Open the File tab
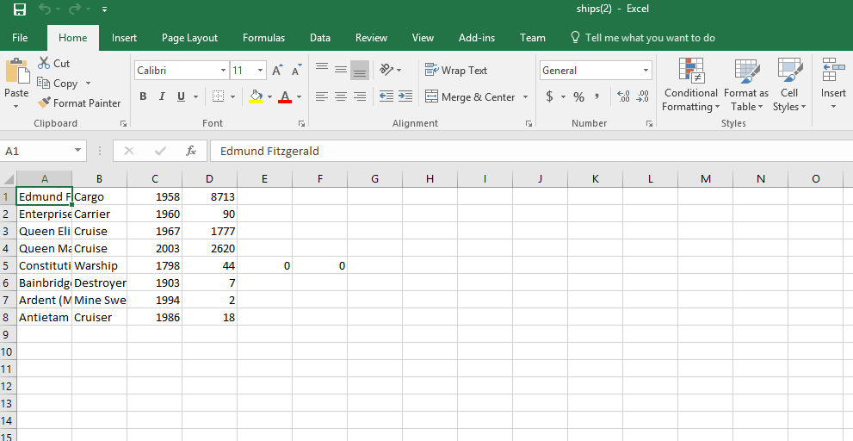Viewport: 853px width, 441px height. click(x=20, y=38)
